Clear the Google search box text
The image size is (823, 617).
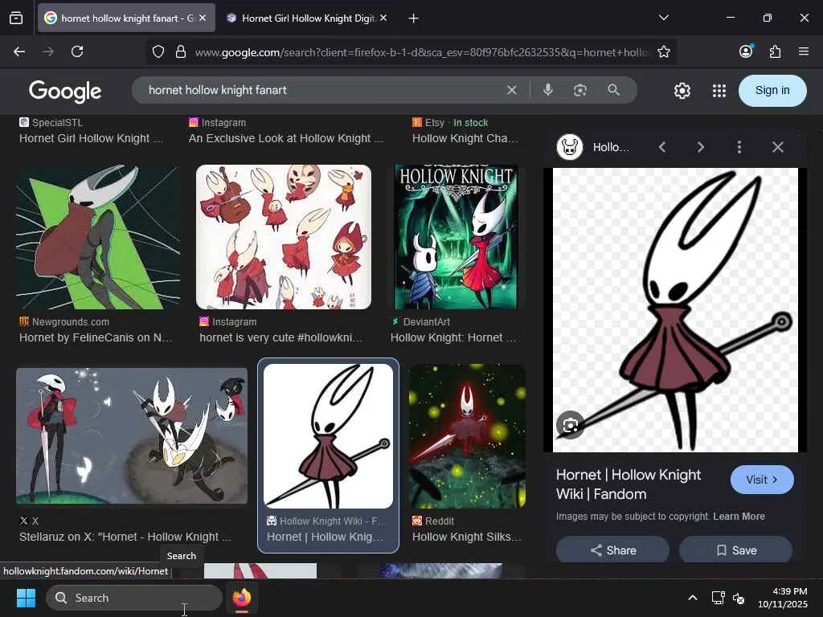click(x=512, y=90)
